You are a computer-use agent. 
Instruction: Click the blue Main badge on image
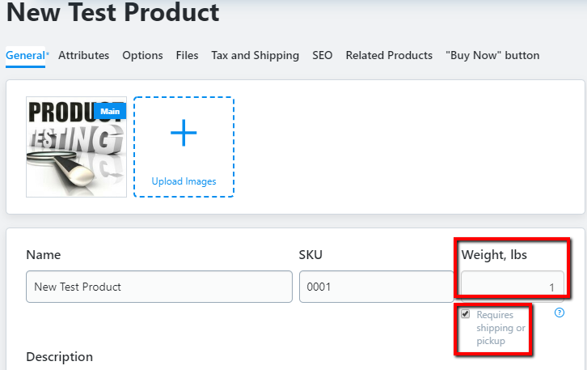click(110, 112)
